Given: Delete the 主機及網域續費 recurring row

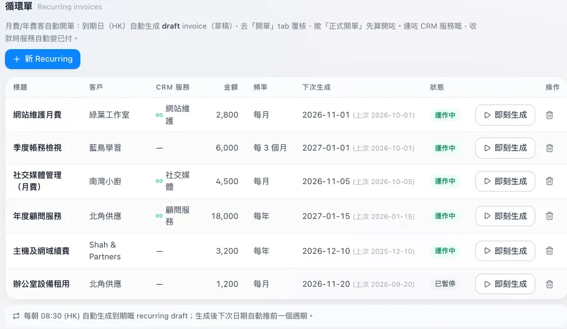Looking at the screenshot, I should (x=550, y=251).
